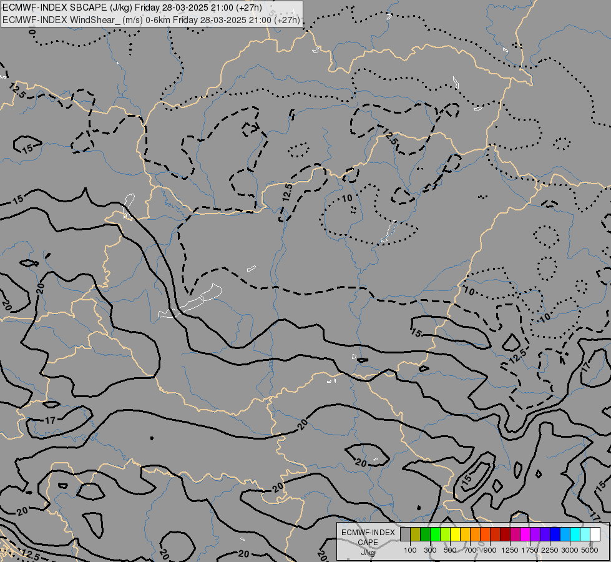The width and height of the screenshot is (611, 562).
Task: Click the olive swatch in the CAPE legend
Action: (416, 535)
